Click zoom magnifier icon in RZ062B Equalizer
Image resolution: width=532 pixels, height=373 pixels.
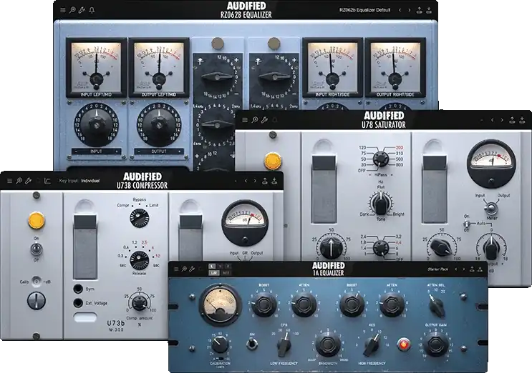pyautogui.click(x=72, y=10)
